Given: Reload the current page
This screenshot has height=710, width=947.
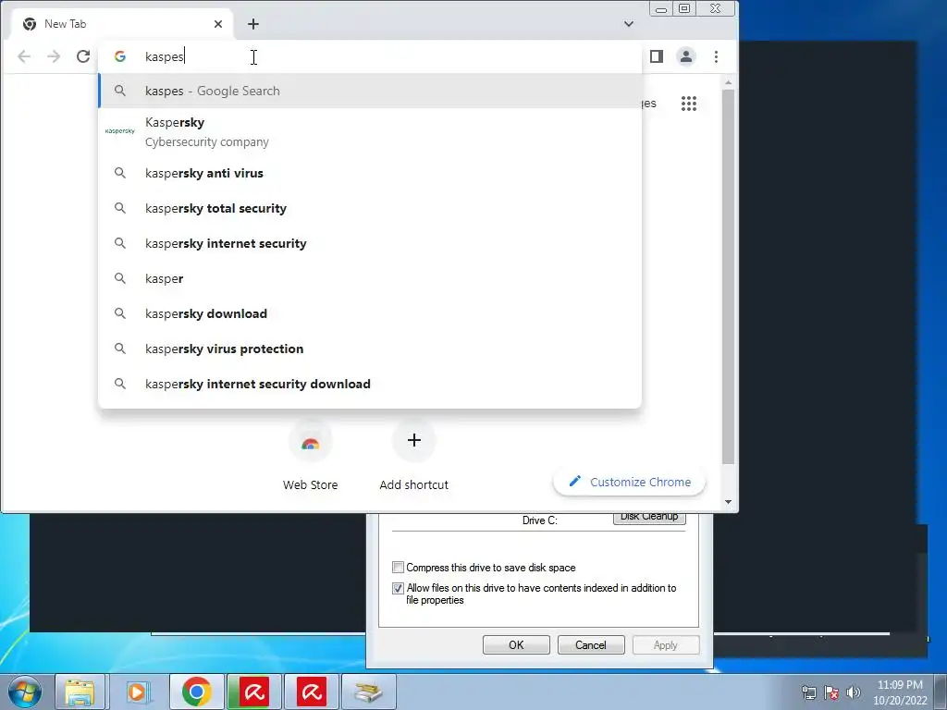Looking at the screenshot, I should coord(83,56).
